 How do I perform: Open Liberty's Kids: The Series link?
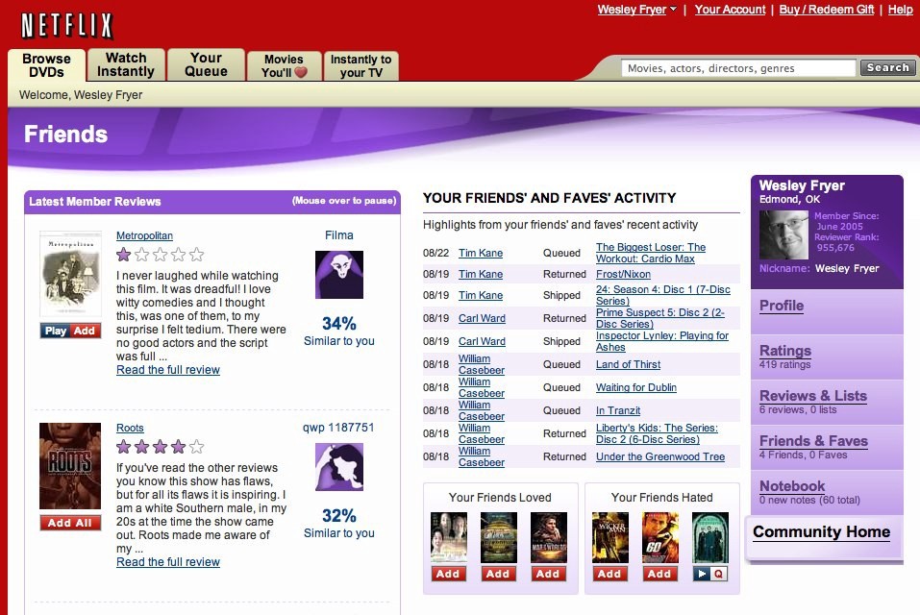click(657, 433)
